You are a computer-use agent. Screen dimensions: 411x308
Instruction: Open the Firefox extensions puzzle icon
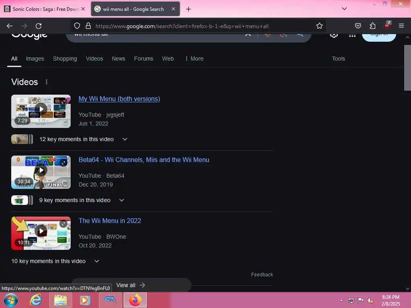372,26
